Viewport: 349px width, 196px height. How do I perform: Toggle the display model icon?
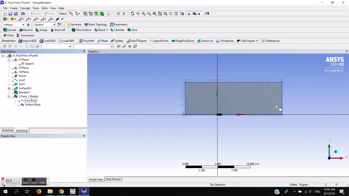click(x=194, y=14)
